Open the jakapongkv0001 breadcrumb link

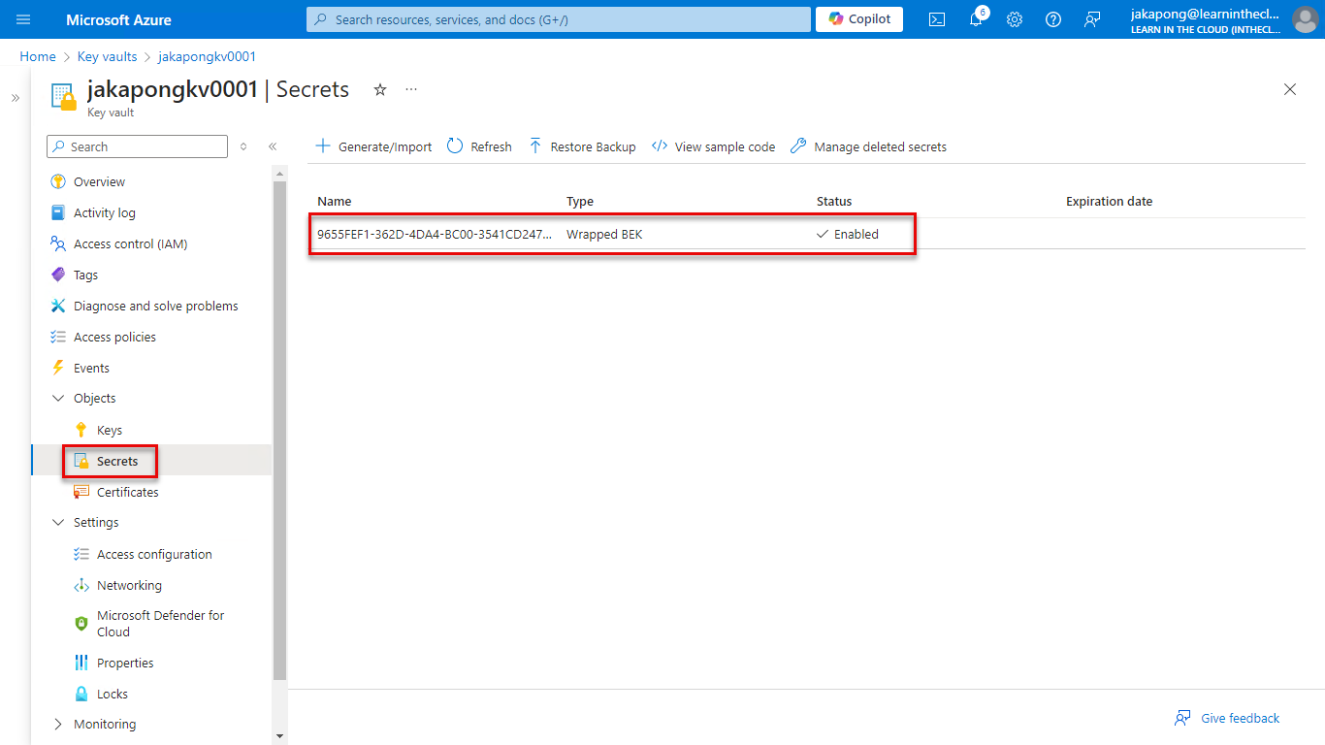[207, 57]
